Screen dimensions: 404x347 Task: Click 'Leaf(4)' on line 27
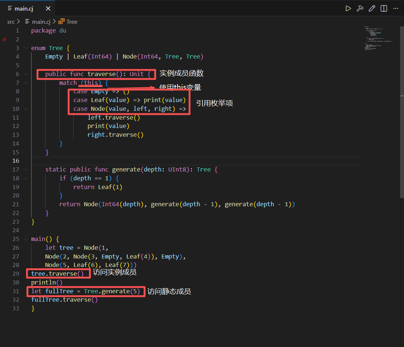pyautogui.click(x=138, y=257)
